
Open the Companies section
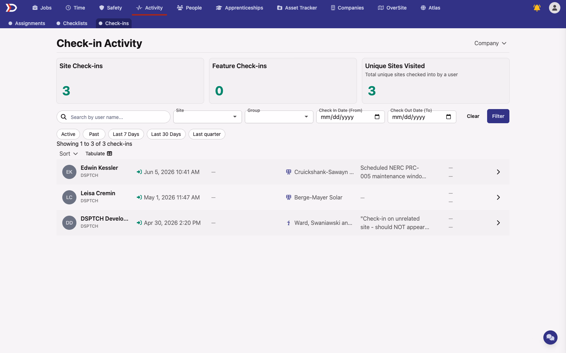(x=347, y=8)
